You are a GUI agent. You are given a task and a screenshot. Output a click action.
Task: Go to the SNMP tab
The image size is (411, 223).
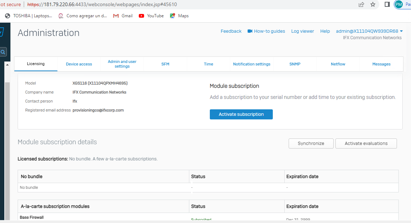(295, 64)
